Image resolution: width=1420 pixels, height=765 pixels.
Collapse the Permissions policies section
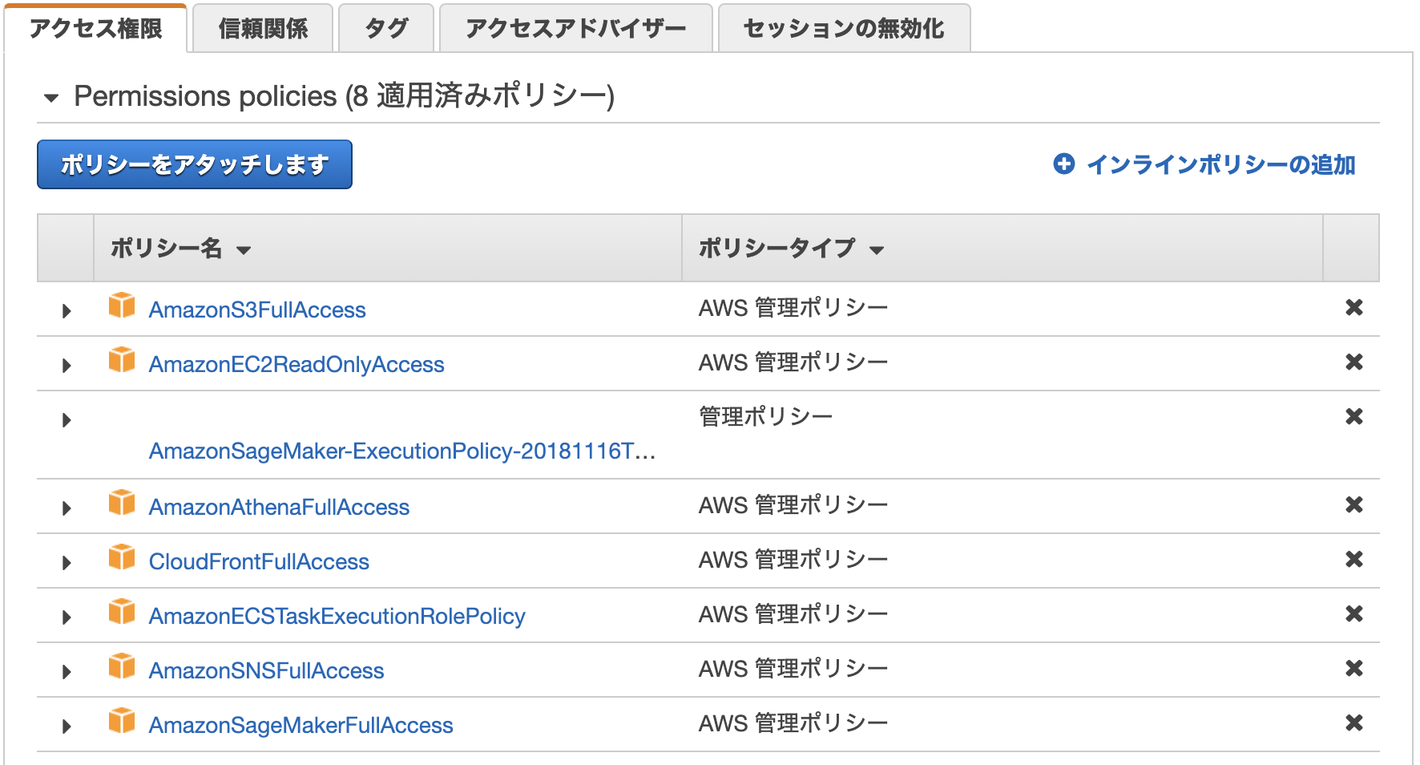[x=51, y=98]
